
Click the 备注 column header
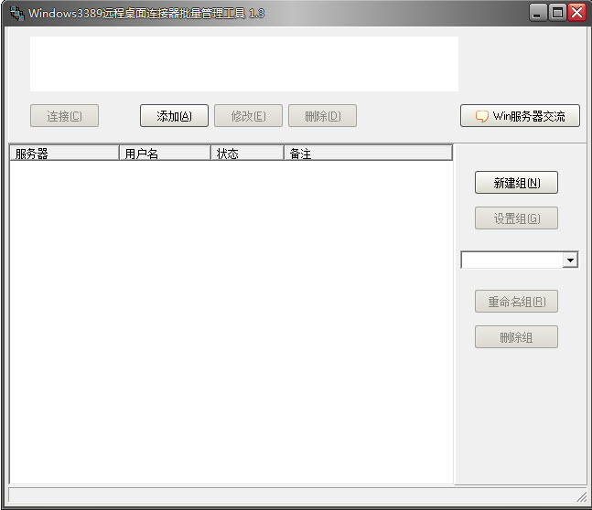pyautogui.click(x=368, y=154)
